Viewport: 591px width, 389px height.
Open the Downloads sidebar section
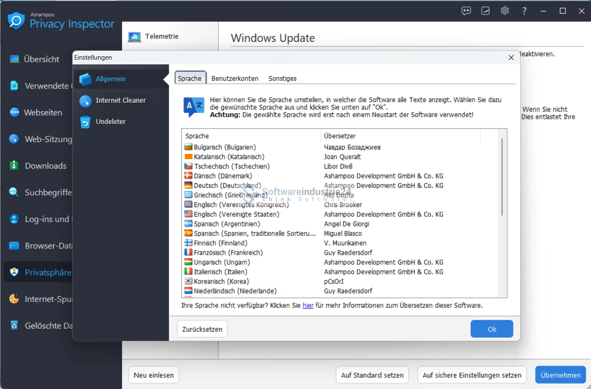pos(45,166)
